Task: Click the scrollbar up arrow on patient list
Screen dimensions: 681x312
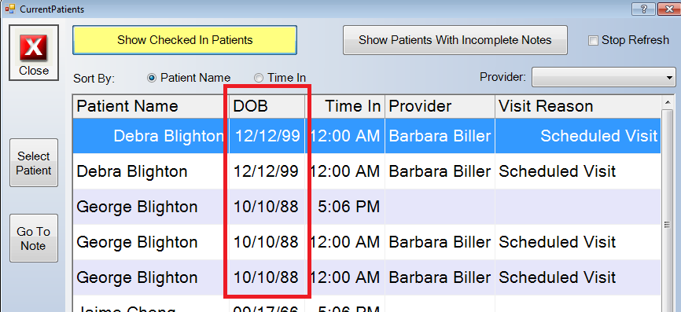Action: coord(668,102)
